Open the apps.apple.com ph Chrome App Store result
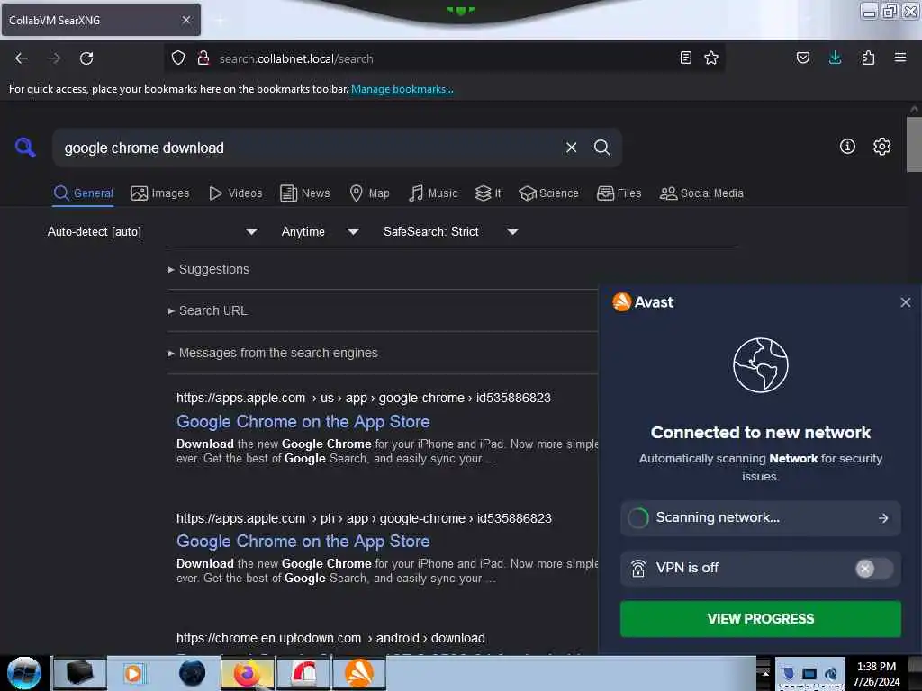The width and height of the screenshot is (922, 691). [303, 541]
